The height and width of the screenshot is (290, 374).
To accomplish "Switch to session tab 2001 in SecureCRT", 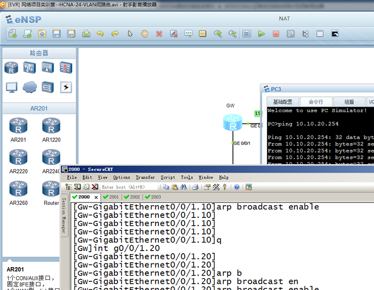I will click(x=111, y=197).
